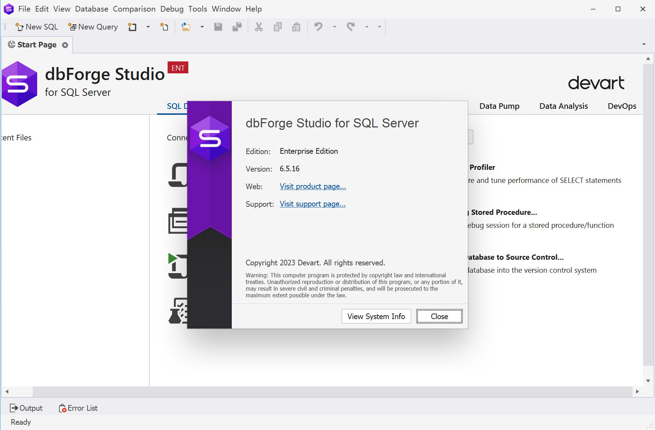The height and width of the screenshot is (430, 655).
Task: Open the Undo history dropdown
Action: (x=335, y=27)
